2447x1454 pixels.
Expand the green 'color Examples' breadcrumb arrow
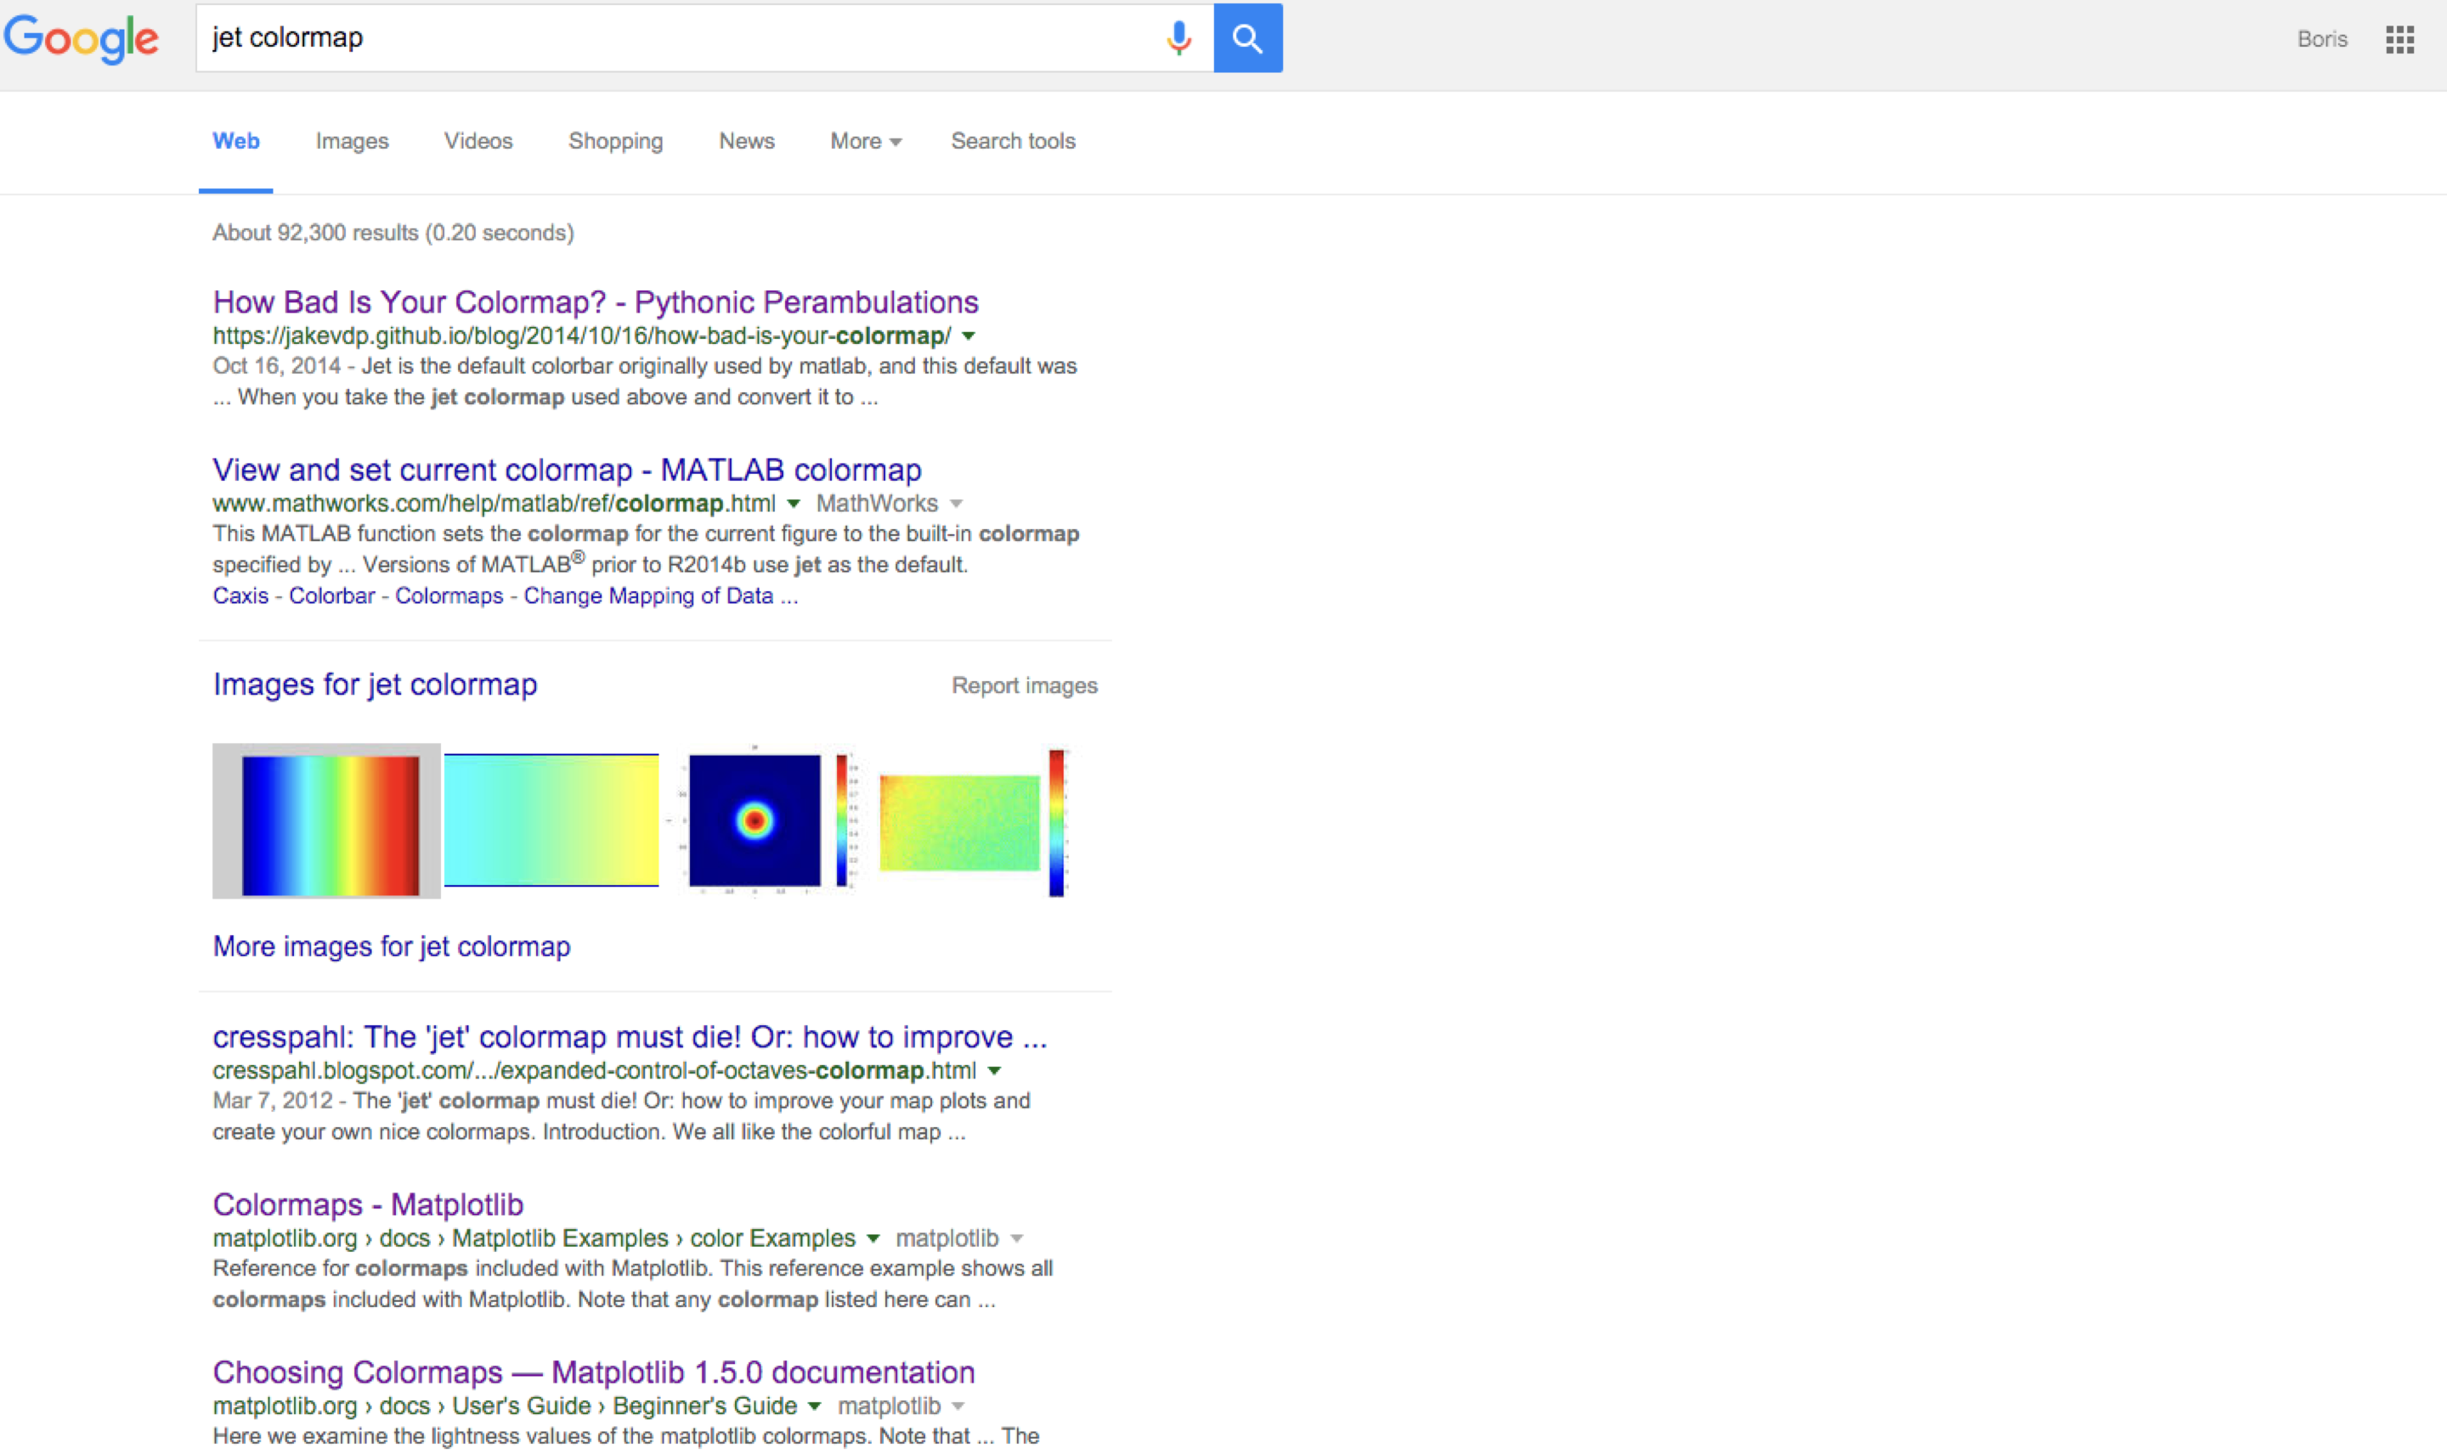click(x=873, y=1238)
